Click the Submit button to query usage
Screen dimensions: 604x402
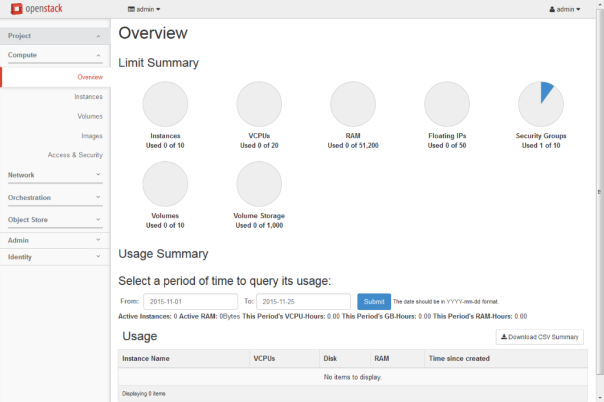pyautogui.click(x=373, y=301)
